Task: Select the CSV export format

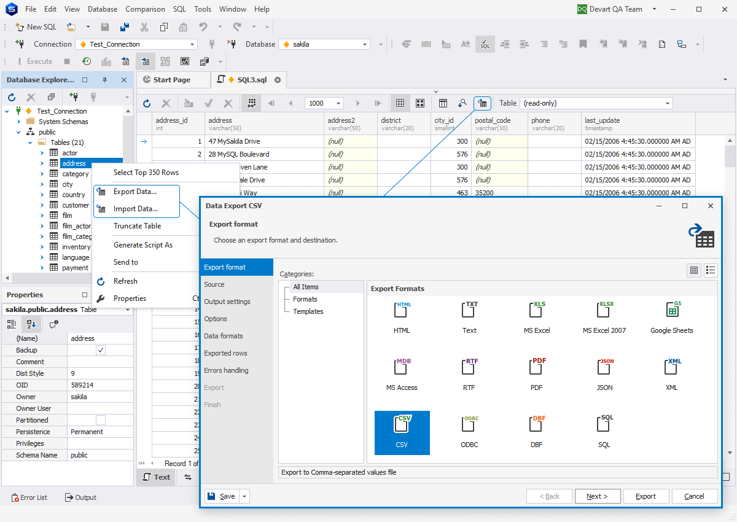Action: click(x=402, y=433)
